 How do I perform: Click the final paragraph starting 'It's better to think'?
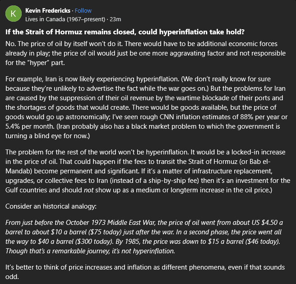tap(145, 272)
